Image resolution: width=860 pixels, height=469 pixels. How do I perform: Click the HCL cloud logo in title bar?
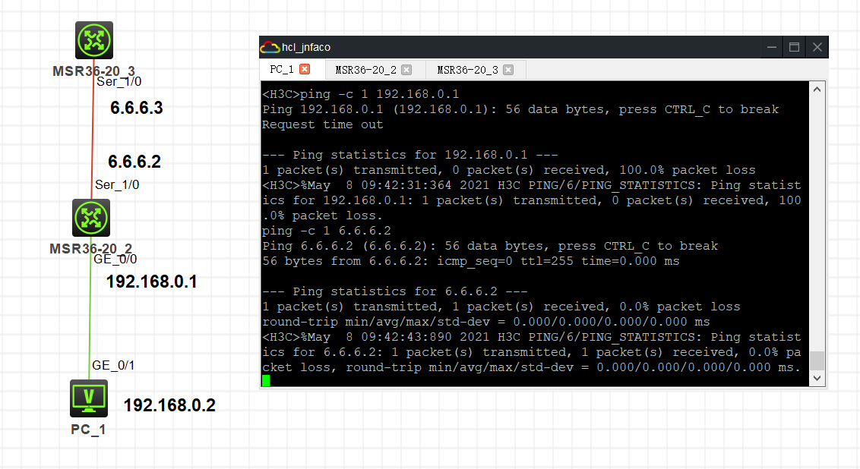click(269, 47)
